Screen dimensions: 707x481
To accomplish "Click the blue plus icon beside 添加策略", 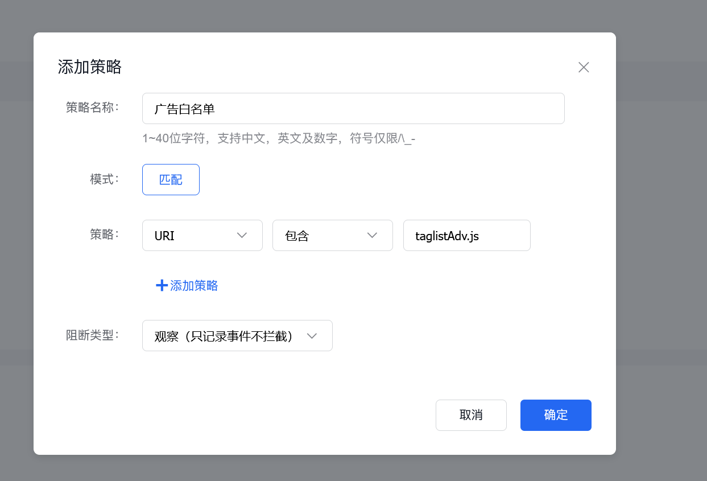I will [162, 285].
